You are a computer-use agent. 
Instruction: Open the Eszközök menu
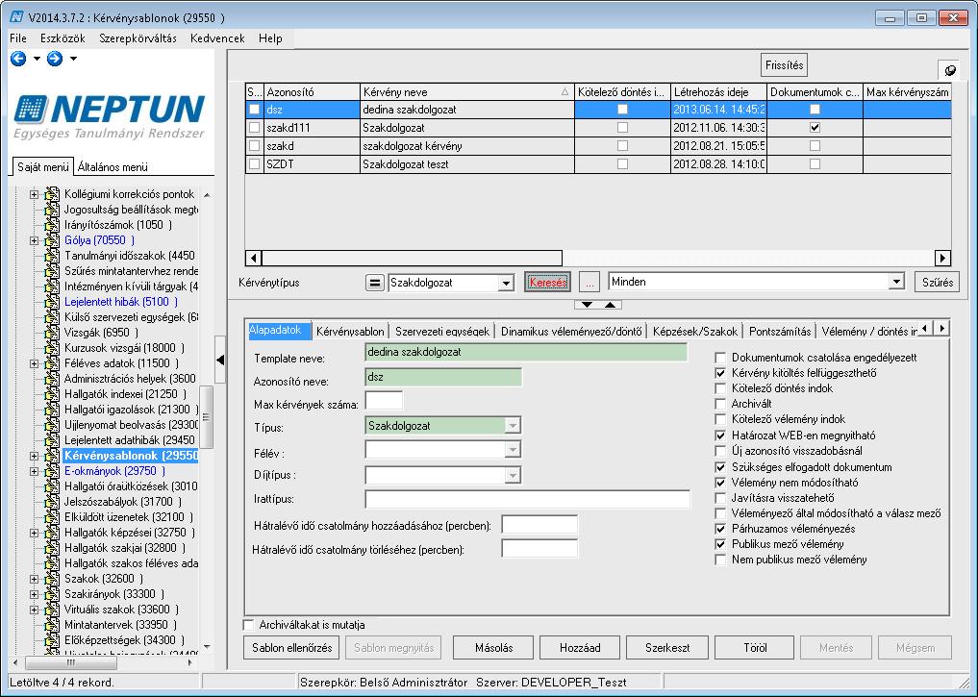[x=63, y=38]
